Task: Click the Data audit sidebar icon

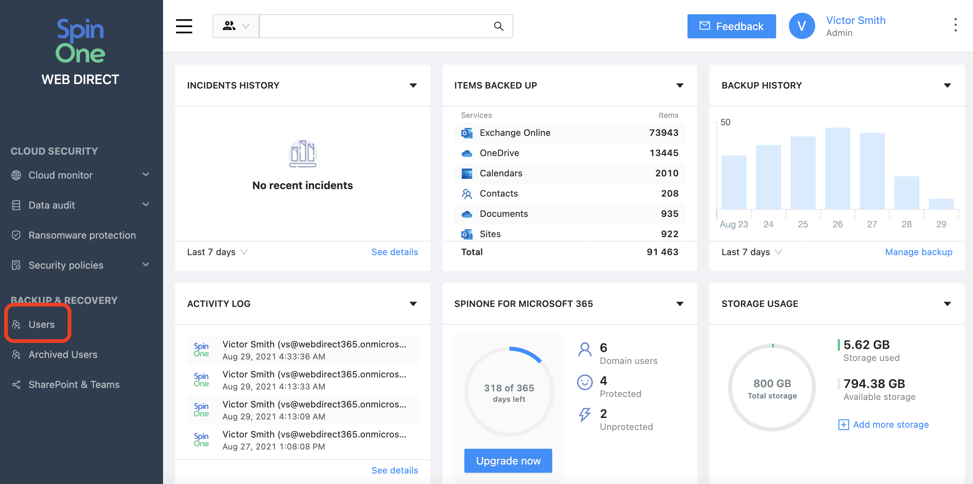Action: pyautogui.click(x=15, y=205)
